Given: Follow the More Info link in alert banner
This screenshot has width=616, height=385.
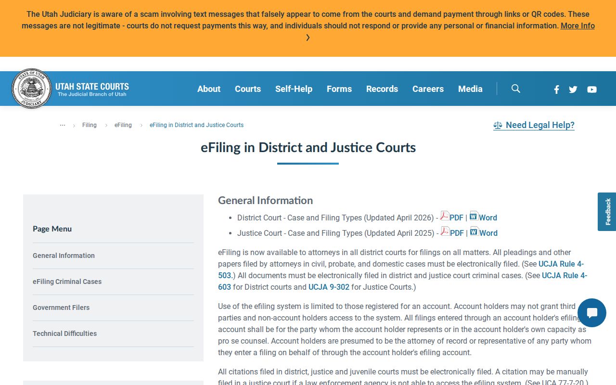Looking at the screenshot, I should tap(577, 26).
